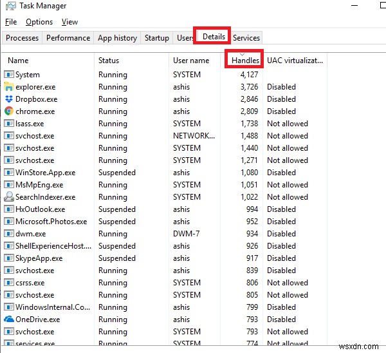Select the chrome.exe process name
386x353 pixels.
coord(35,111)
